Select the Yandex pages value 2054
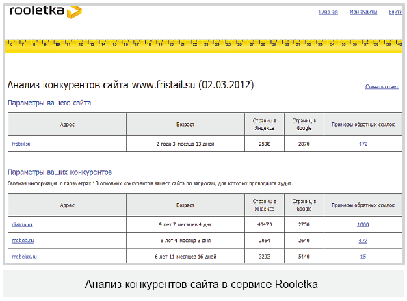Viewport: 407px width, 301px height. click(264, 241)
